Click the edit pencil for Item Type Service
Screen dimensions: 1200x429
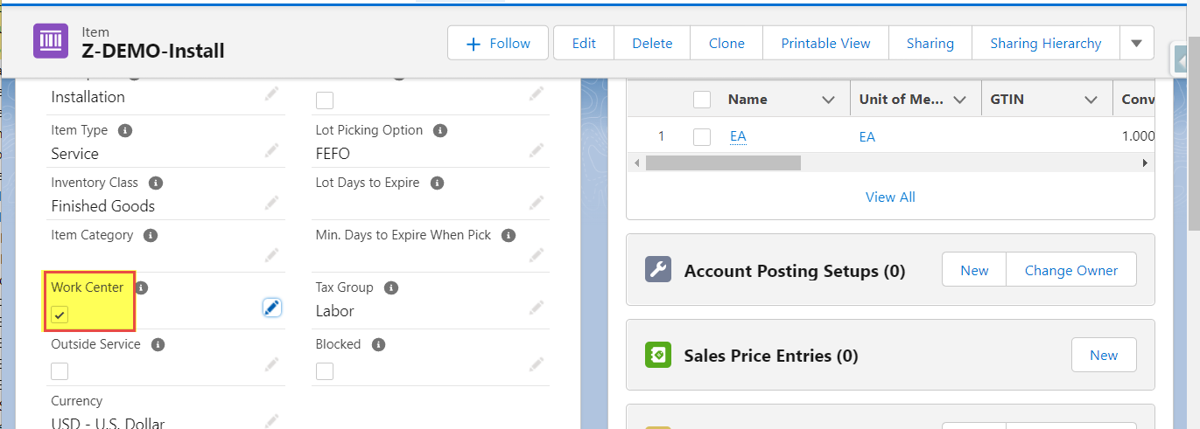tap(272, 151)
